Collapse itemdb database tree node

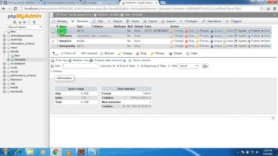click(4, 52)
